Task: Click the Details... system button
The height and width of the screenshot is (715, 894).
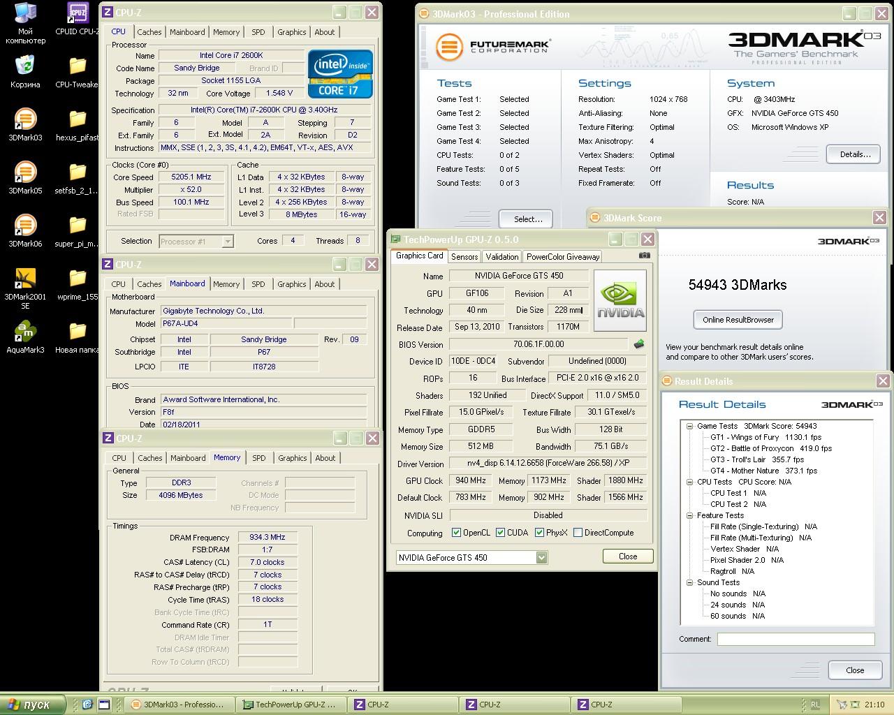Action: pyautogui.click(x=853, y=154)
